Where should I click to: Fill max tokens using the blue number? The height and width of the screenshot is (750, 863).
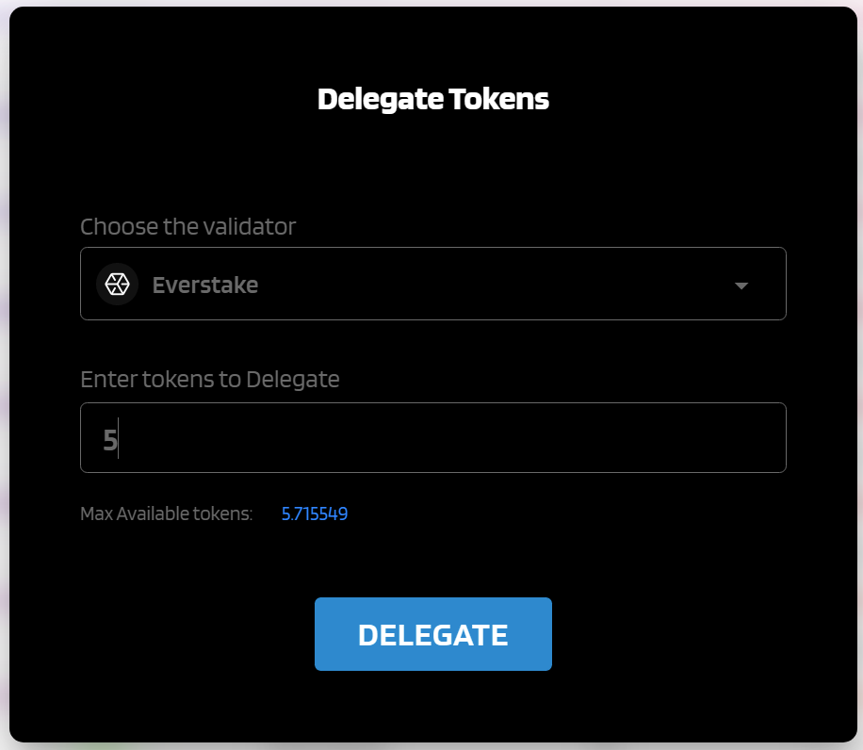pos(315,514)
